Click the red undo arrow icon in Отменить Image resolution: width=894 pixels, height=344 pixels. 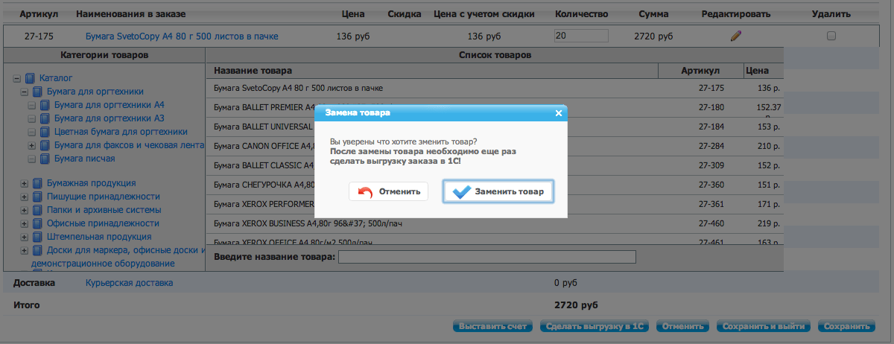click(x=365, y=192)
